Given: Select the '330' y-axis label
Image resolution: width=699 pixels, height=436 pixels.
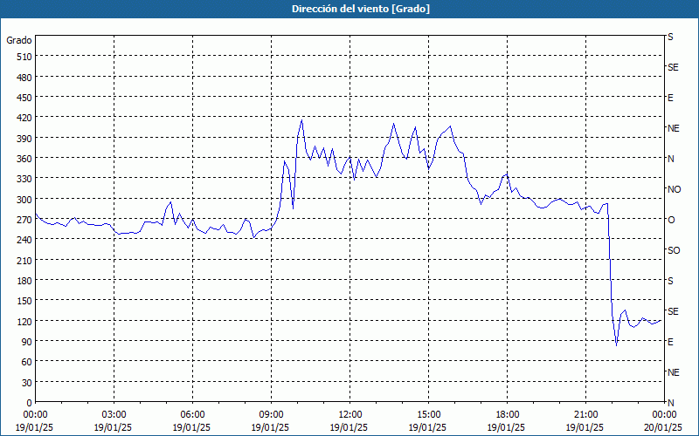Looking at the screenshot, I should [25, 179].
